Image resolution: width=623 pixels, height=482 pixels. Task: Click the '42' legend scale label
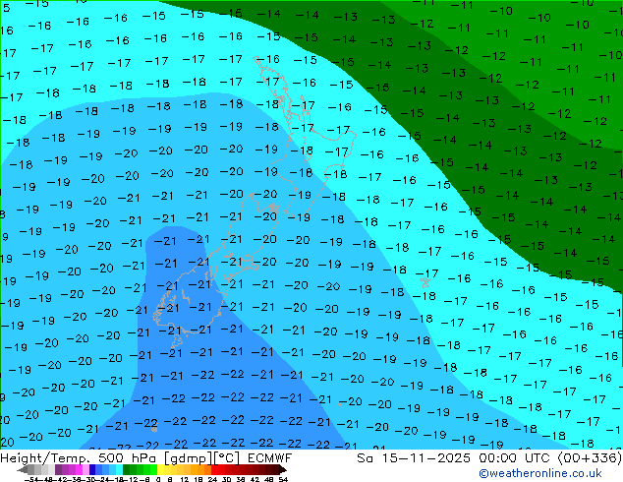(x=255, y=480)
